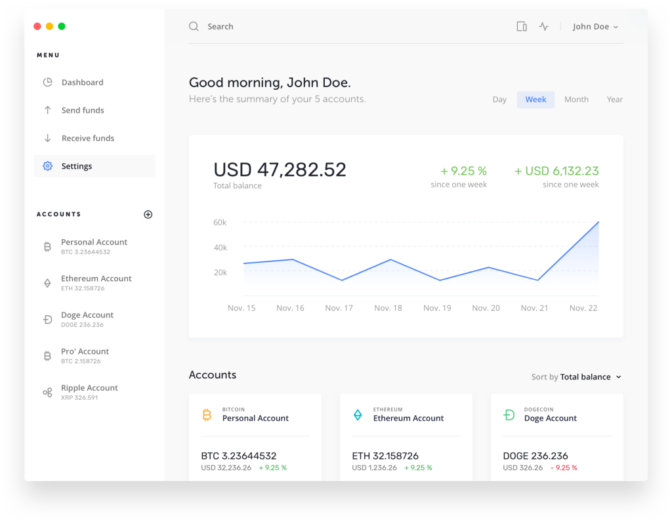Click the green Dogecoin icon on account card
The width and height of the screenshot is (672, 521).
pyautogui.click(x=509, y=414)
